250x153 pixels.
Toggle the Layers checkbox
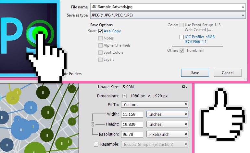[100, 60]
